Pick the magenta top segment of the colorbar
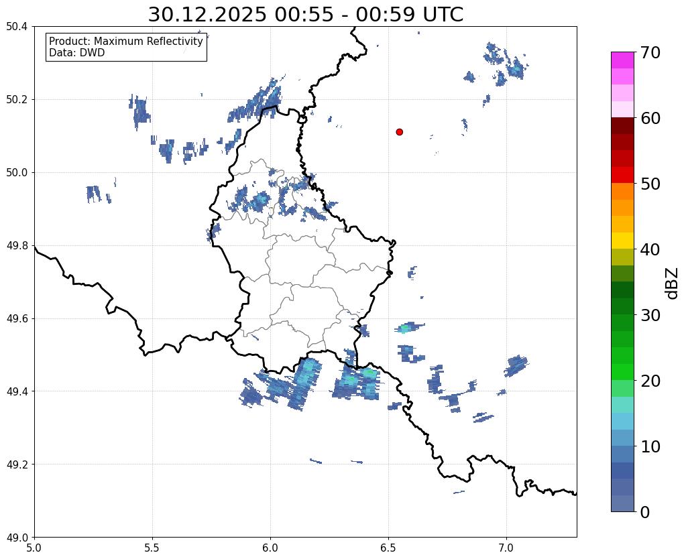686x559 pixels. pyautogui.click(x=622, y=60)
